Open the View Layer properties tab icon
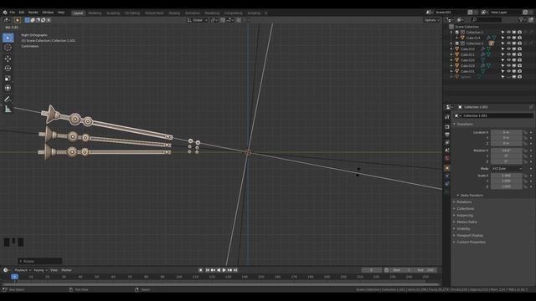This screenshot has width=536, height=301. pos(447,142)
